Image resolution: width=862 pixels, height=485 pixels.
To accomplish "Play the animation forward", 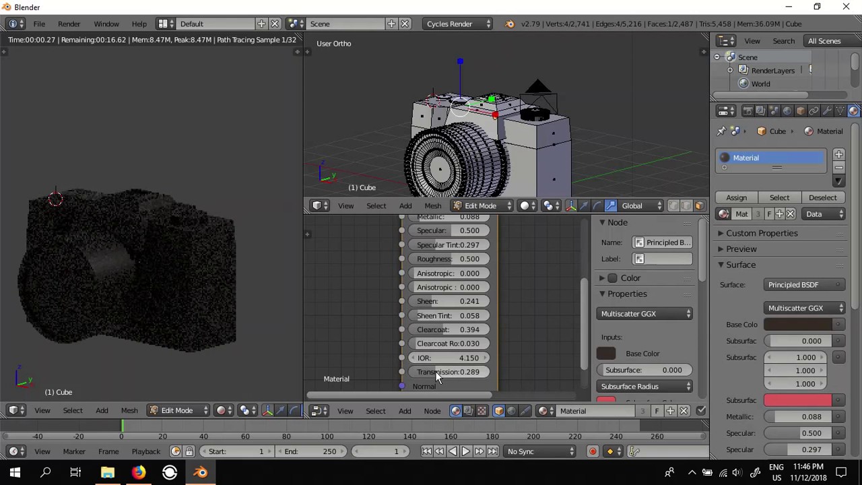I will pos(465,451).
